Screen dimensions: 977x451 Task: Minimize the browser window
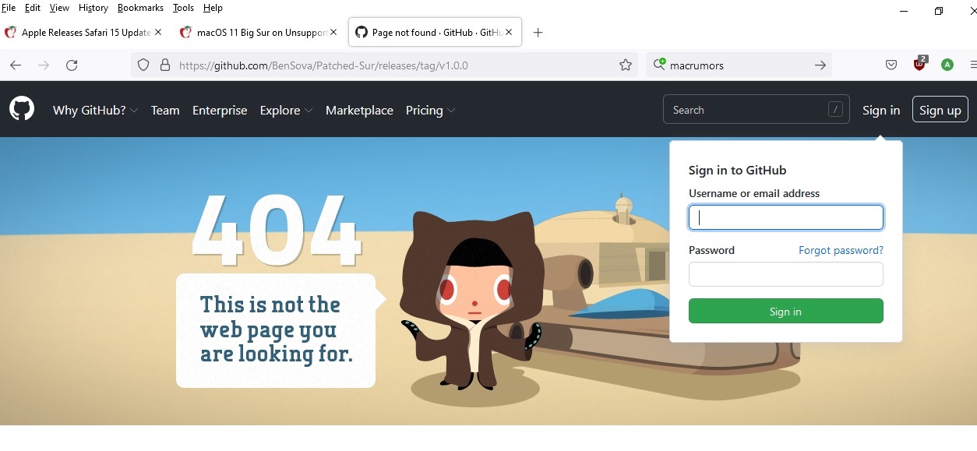(x=904, y=11)
